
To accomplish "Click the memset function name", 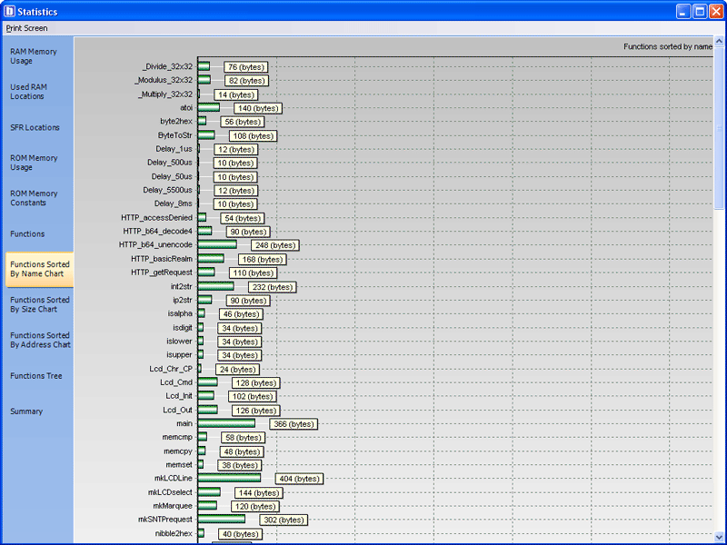I will (x=179, y=465).
